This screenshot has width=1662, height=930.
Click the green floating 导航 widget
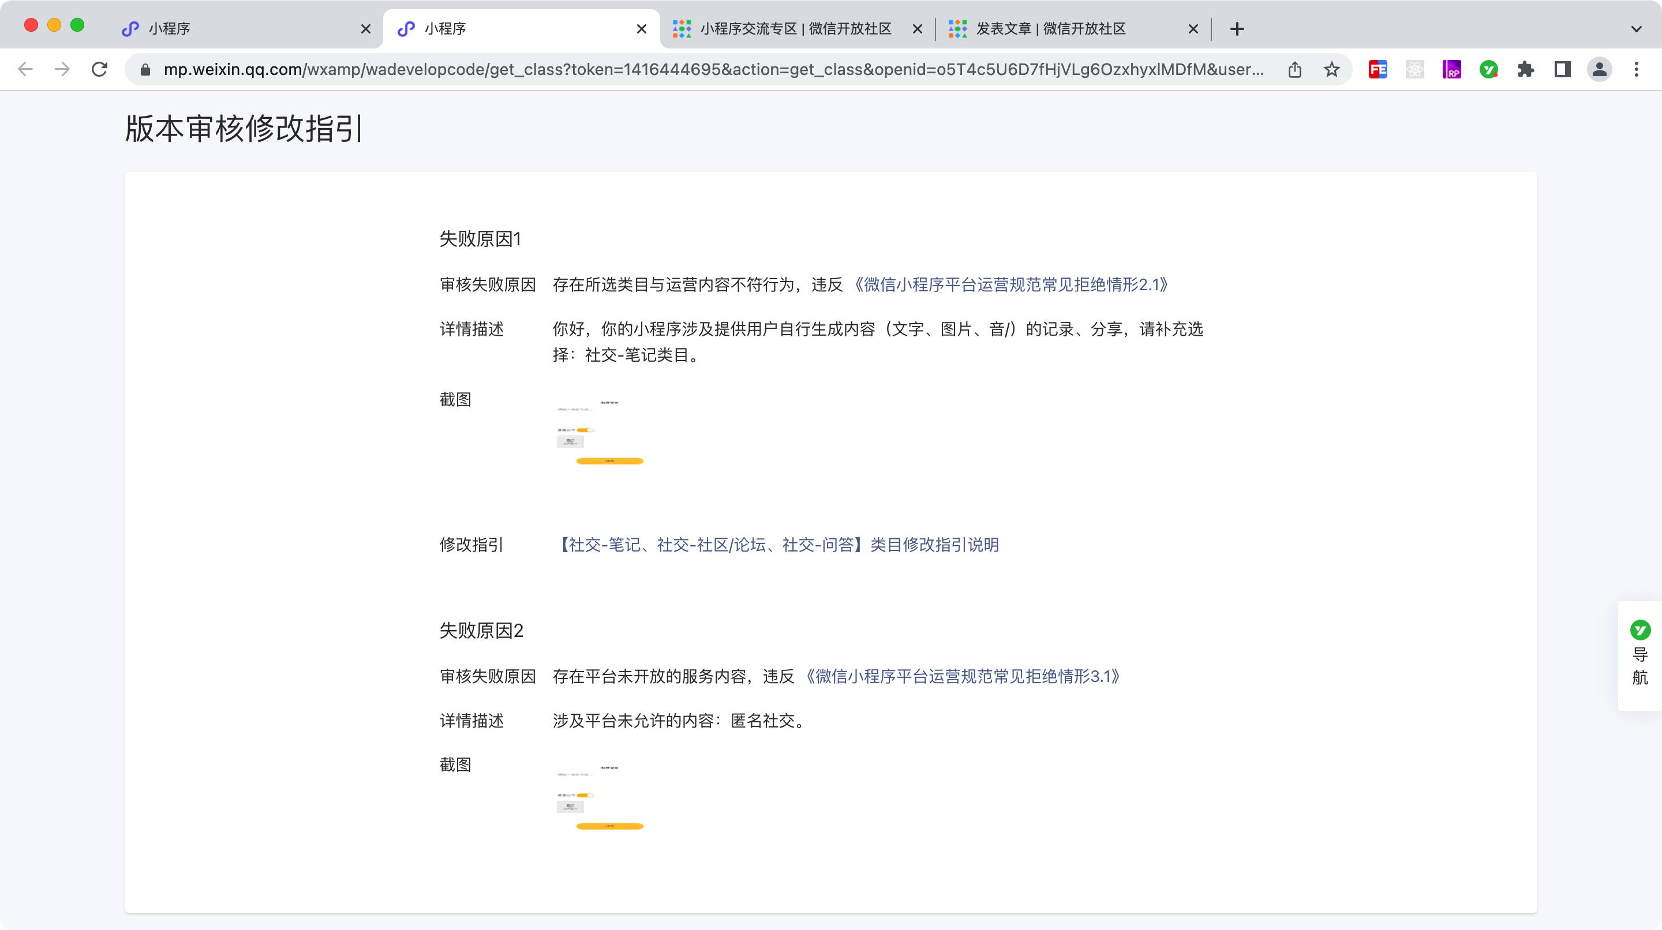point(1639,655)
